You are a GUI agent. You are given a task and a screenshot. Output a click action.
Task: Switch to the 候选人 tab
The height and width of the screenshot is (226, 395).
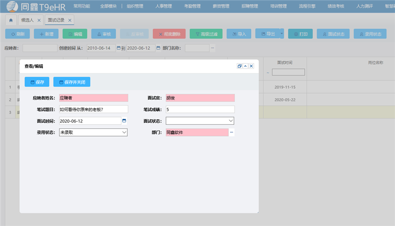click(x=27, y=20)
